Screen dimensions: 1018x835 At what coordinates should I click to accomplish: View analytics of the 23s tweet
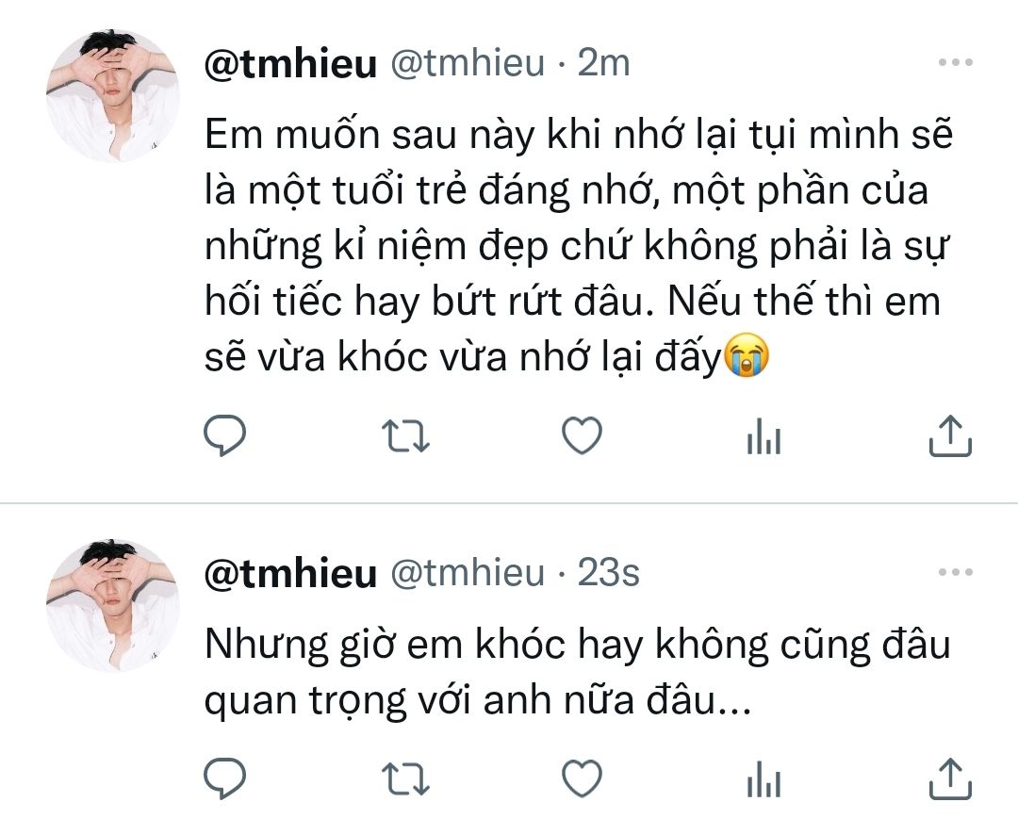coord(763,778)
